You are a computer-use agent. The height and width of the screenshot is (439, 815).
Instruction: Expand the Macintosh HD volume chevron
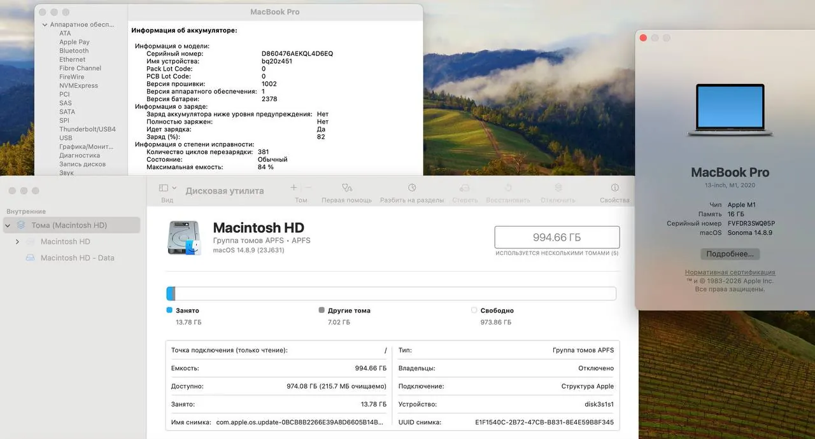pyautogui.click(x=17, y=242)
